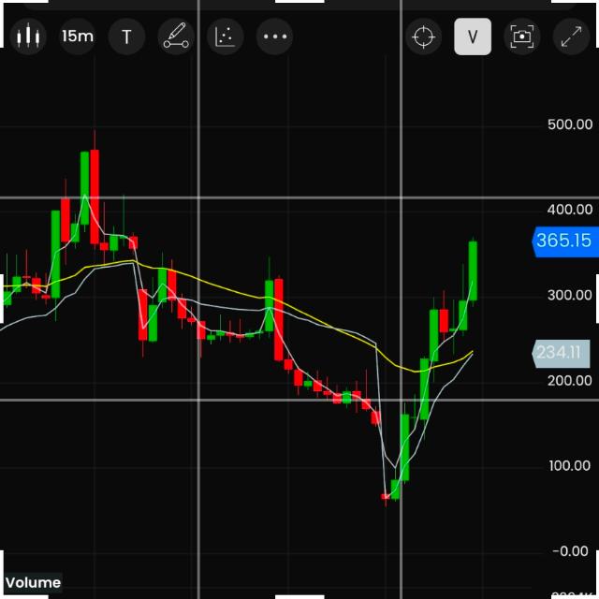Expand the chart to fullscreen
Image resolution: width=599 pixels, height=599 pixels.
[x=570, y=37]
